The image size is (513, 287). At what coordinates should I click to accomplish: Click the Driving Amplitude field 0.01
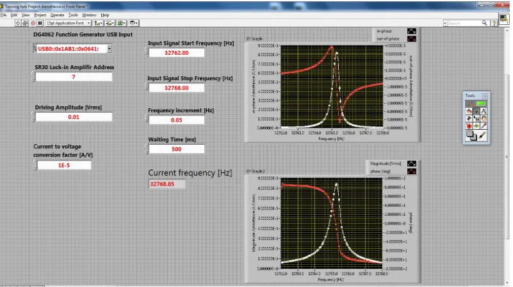[74, 117]
